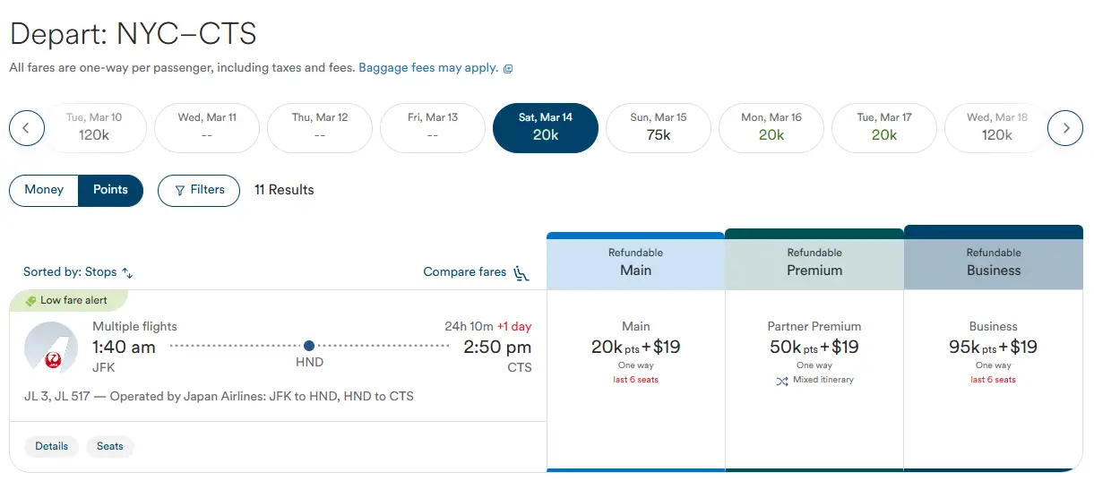The width and height of the screenshot is (1094, 481).
Task: Click the seat icon next to Compare fares
Action: click(521, 273)
